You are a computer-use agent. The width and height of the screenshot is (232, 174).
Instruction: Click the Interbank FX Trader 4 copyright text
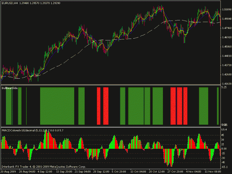click(x=44, y=167)
